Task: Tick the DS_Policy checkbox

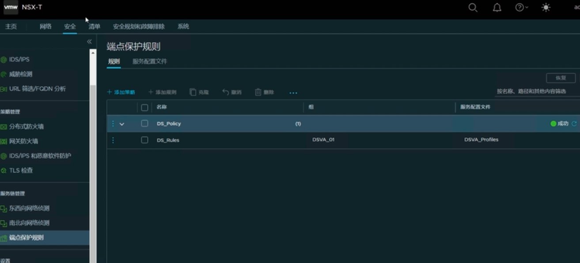Action: coord(144,124)
